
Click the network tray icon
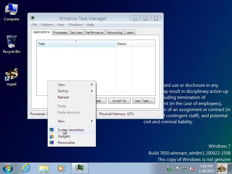click(x=185, y=168)
